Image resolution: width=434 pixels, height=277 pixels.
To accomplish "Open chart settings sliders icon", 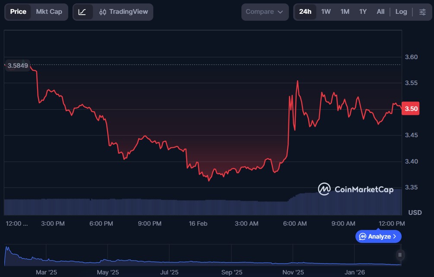I will point(422,12).
